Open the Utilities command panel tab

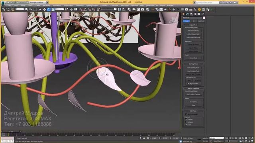203,14
